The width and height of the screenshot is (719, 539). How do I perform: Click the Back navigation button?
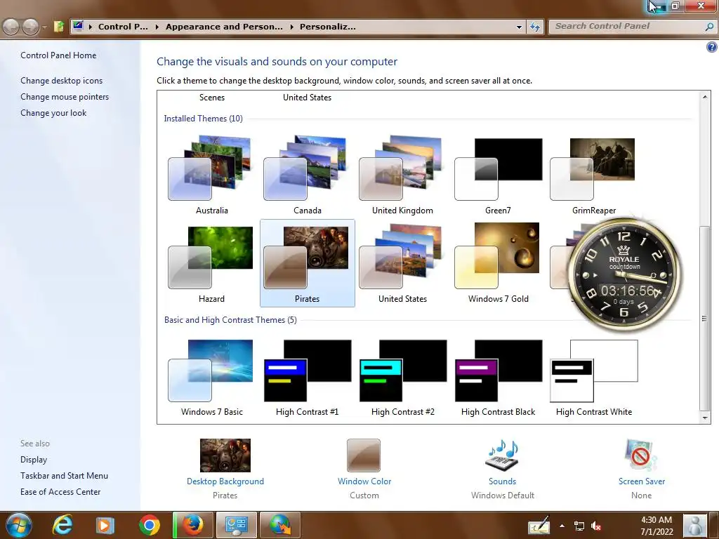pyautogui.click(x=11, y=27)
